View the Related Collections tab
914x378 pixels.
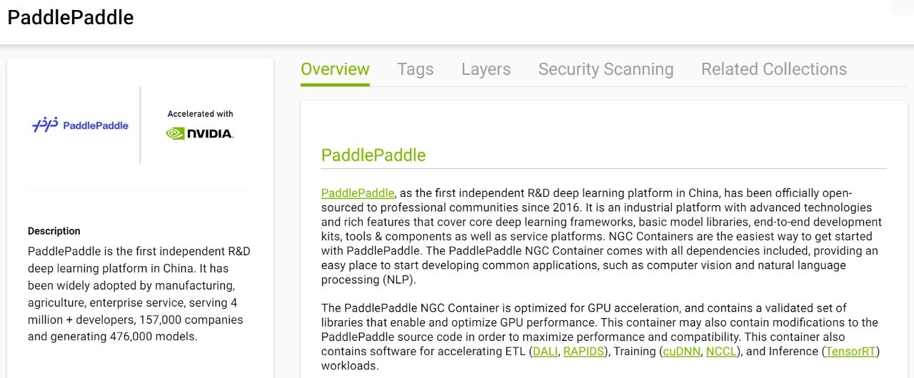pos(774,69)
